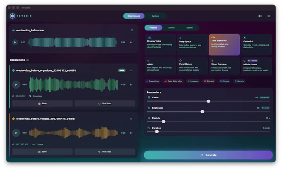Click the organique generation waveform
This screenshot has height=170, width=282.
coord(74,85)
